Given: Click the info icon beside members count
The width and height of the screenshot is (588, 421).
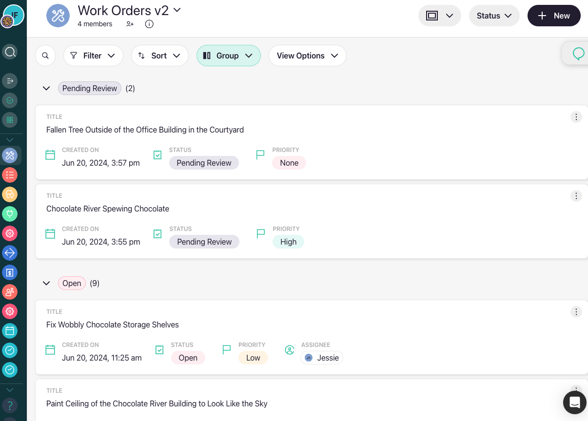Looking at the screenshot, I should pos(149,24).
